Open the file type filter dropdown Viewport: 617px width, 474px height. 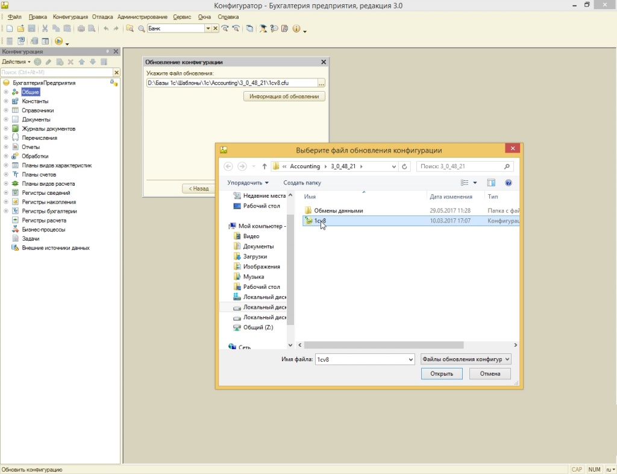(466, 359)
